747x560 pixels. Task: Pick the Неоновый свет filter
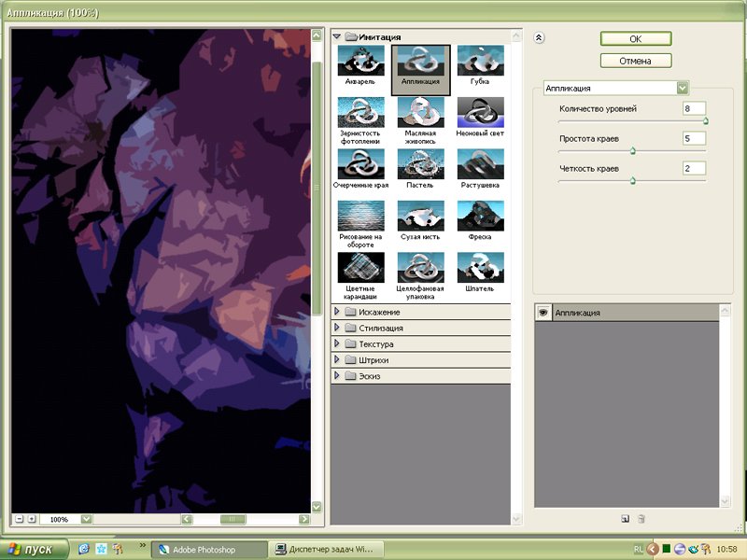pyautogui.click(x=480, y=112)
